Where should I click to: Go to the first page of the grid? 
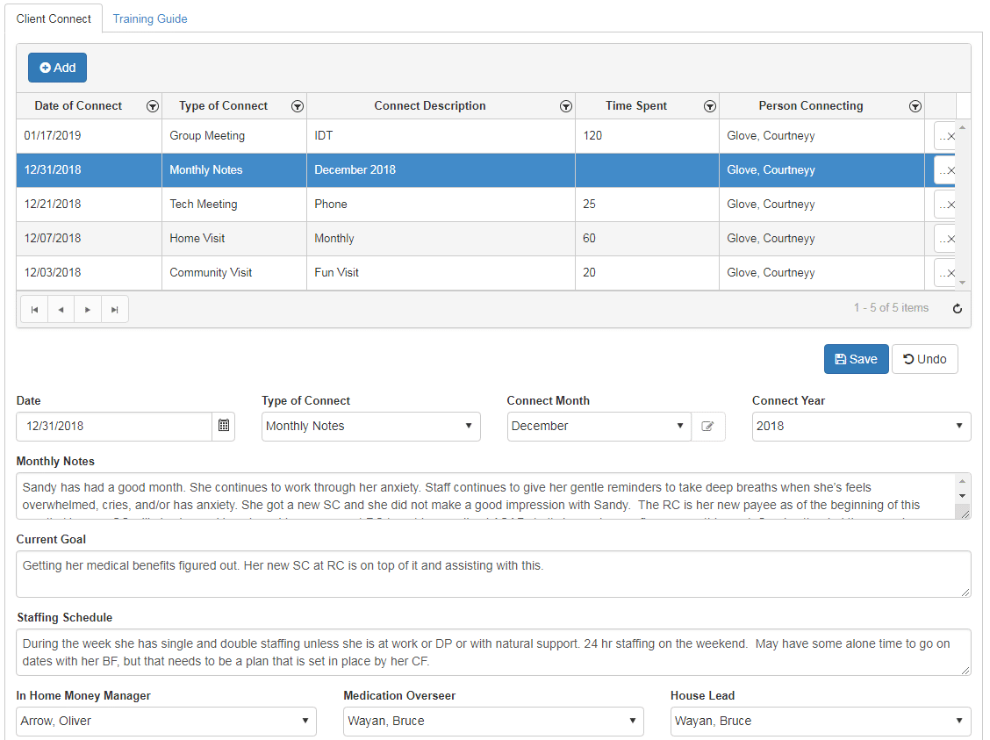[33, 308]
